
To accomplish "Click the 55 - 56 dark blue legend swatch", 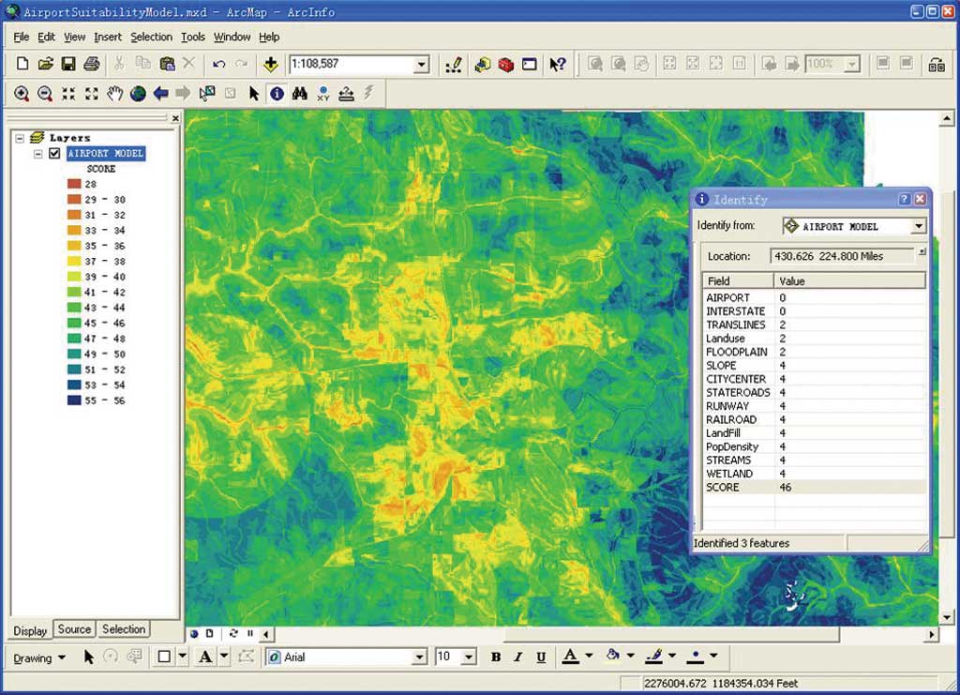I will 74,400.
